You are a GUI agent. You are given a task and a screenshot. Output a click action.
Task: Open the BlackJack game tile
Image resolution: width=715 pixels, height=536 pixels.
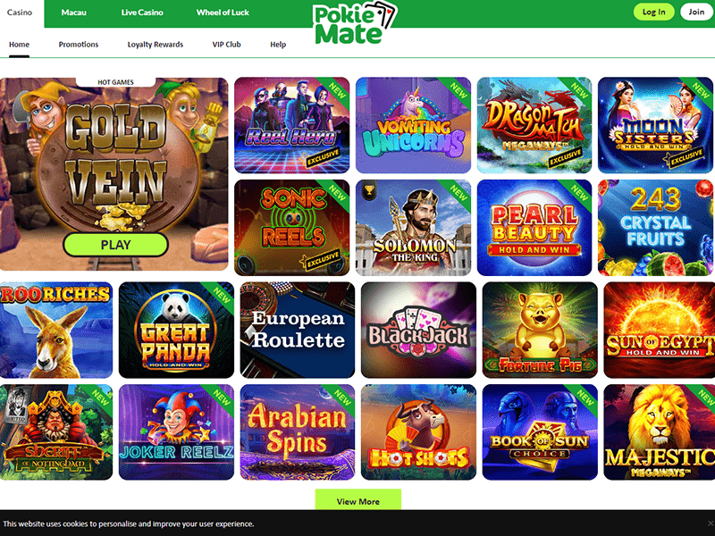pos(418,330)
